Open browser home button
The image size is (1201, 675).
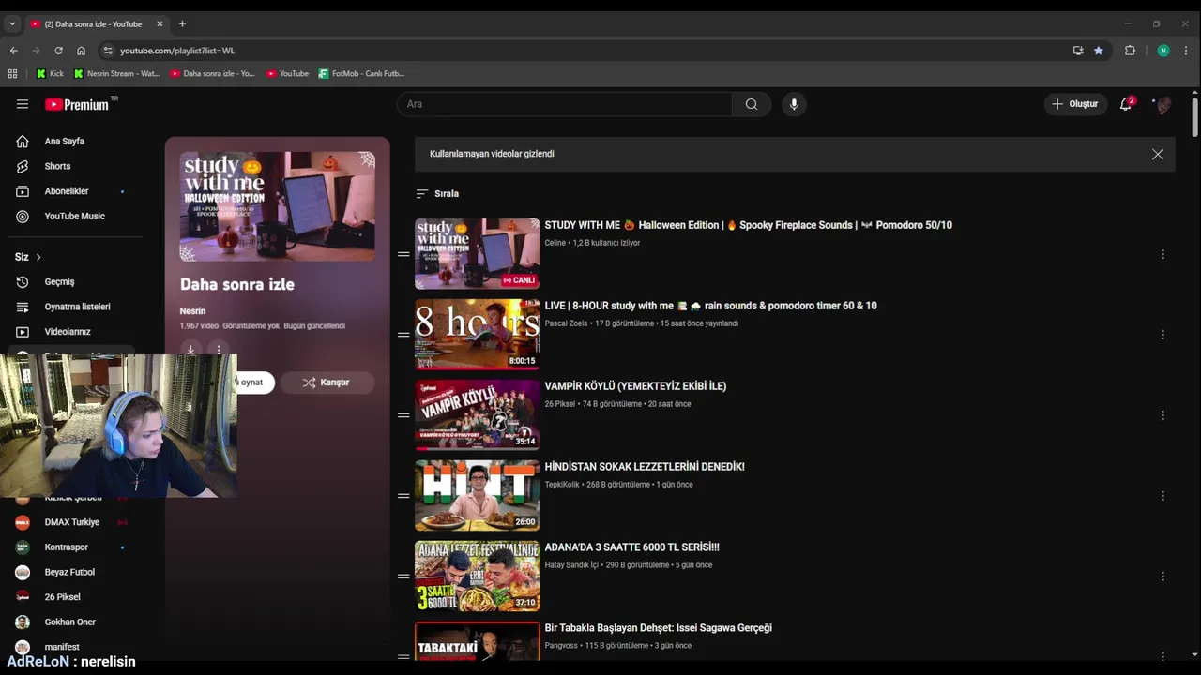tap(81, 51)
